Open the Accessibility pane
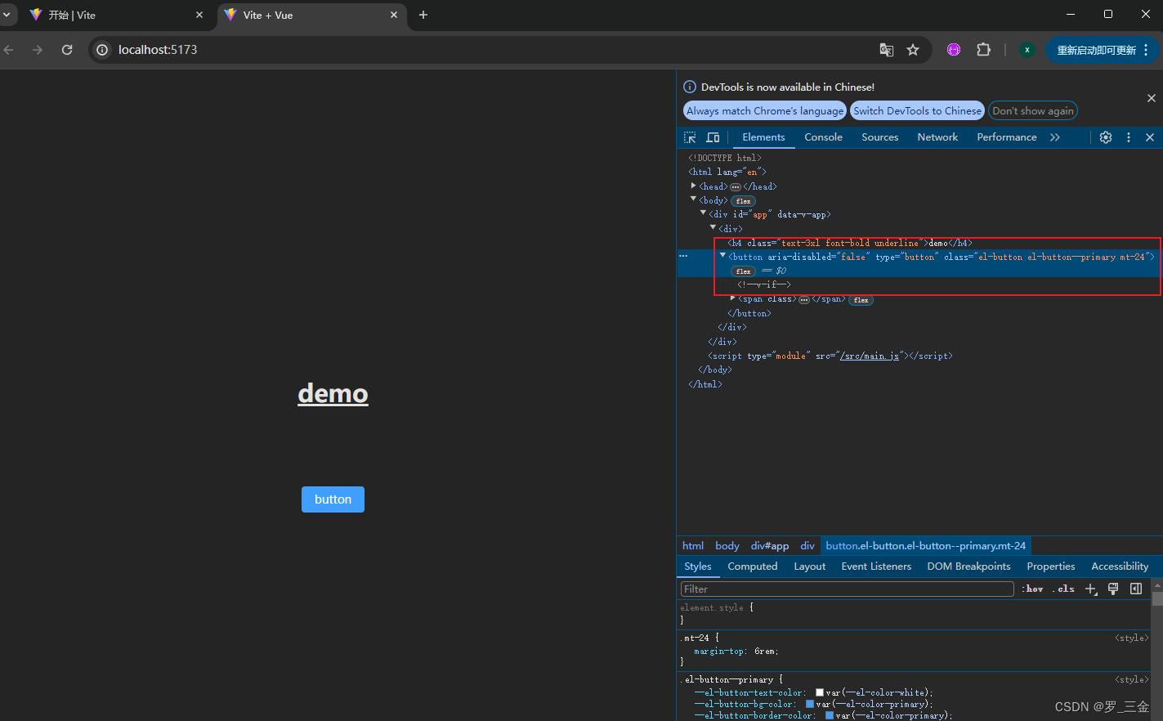Viewport: 1163px width, 721px height. (1120, 566)
